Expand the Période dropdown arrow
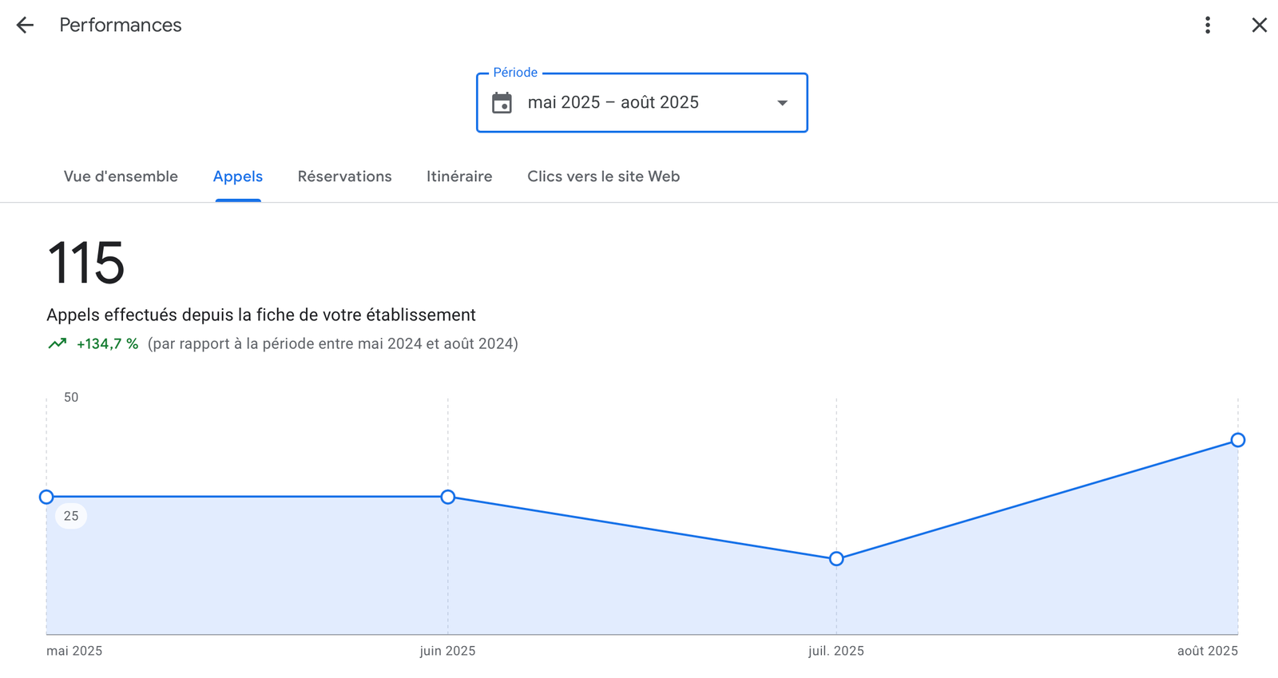The image size is (1278, 678). point(782,103)
